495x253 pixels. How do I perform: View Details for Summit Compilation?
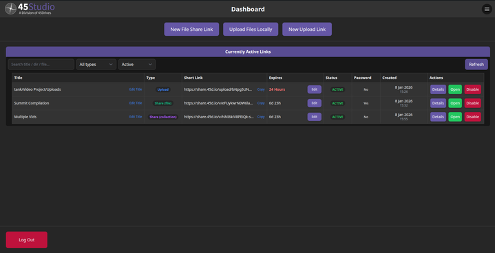[x=438, y=103]
